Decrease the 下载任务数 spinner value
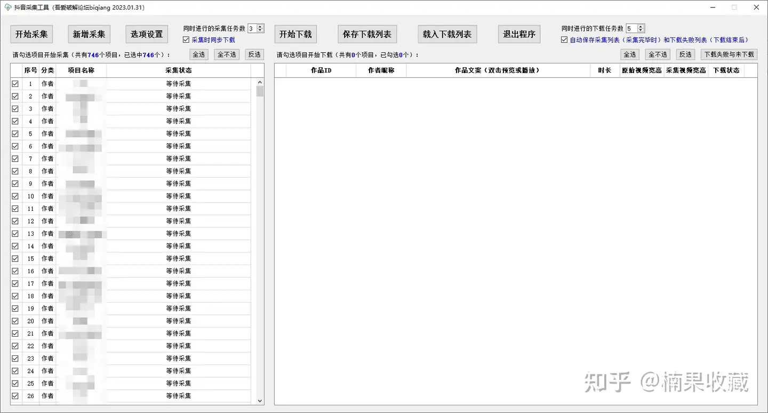Viewport: 768px width, 413px height. pyautogui.click(x=641, y=31)
